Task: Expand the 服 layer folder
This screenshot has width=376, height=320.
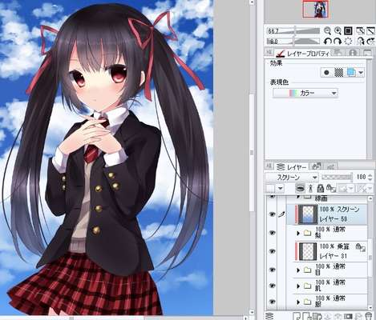Action: pyautogui.click(x=298, y=302)
